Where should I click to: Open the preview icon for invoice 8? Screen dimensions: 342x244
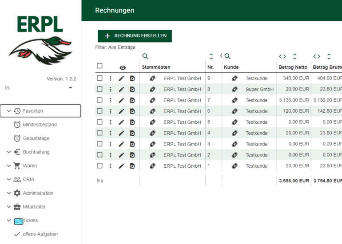(132, 89)
